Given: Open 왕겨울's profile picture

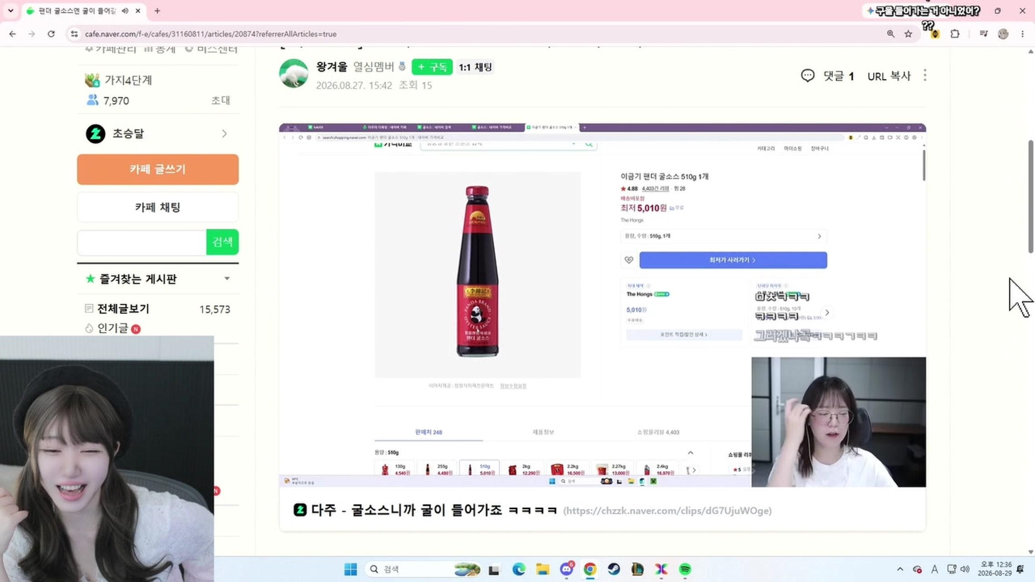Looking at the screenshot, I should click(x=293, y=73).
